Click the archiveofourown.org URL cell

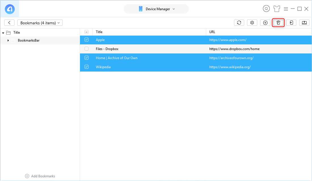click(x=231, y=58)
